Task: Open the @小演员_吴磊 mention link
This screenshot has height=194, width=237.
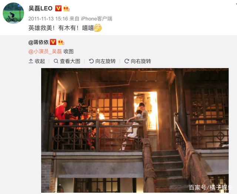Action: coord(45,51)
